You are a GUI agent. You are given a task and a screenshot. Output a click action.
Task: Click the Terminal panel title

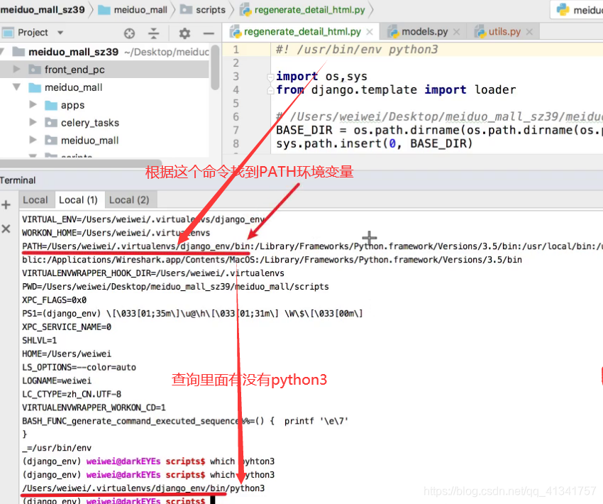[x=18, y=180]
